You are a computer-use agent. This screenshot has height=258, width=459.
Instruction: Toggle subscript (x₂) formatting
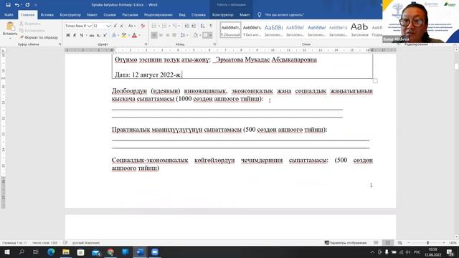coord(98,35)
